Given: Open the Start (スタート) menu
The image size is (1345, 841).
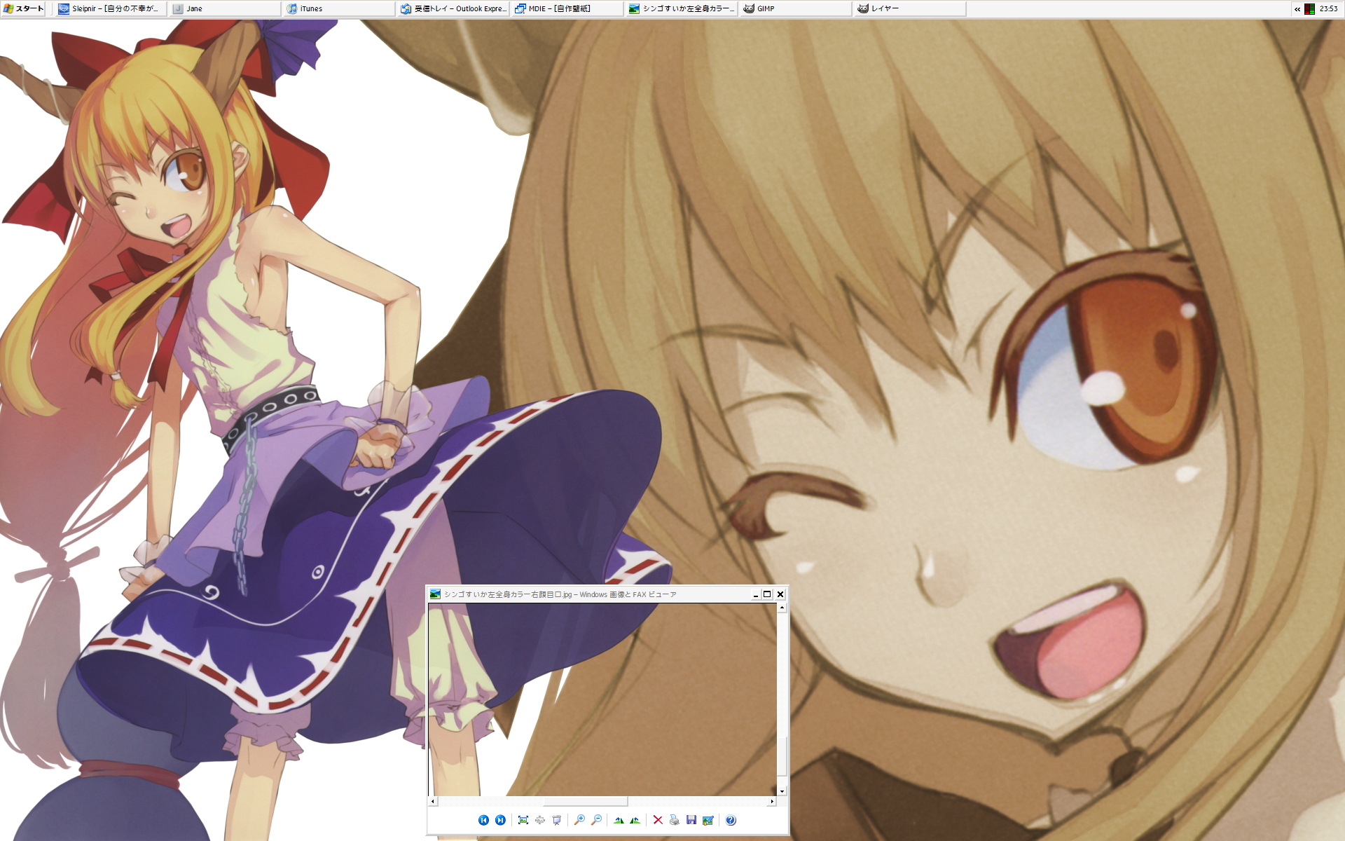Looking at the screenshot, I should (x=24, y=8).
